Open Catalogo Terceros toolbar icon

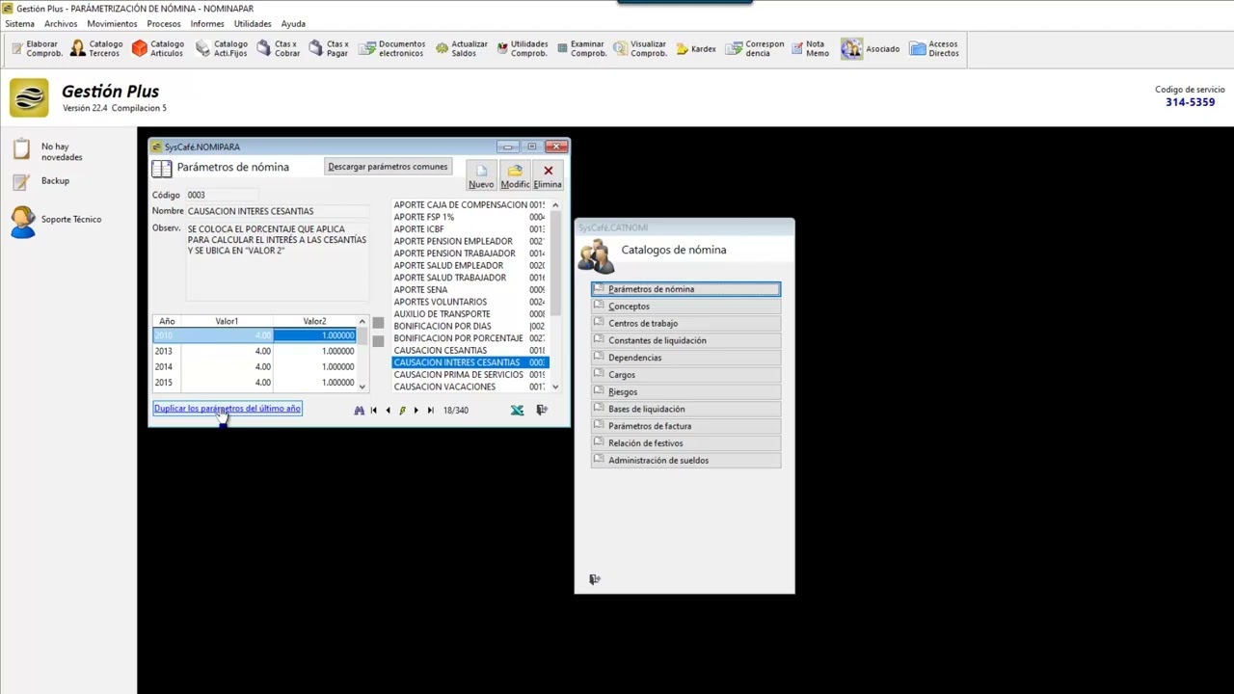[x=96, y=48]
